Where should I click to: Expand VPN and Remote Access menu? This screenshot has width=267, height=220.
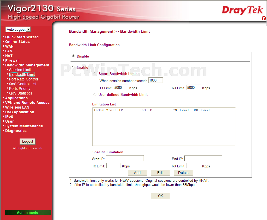pyautogui.click(x=27, y=103)
